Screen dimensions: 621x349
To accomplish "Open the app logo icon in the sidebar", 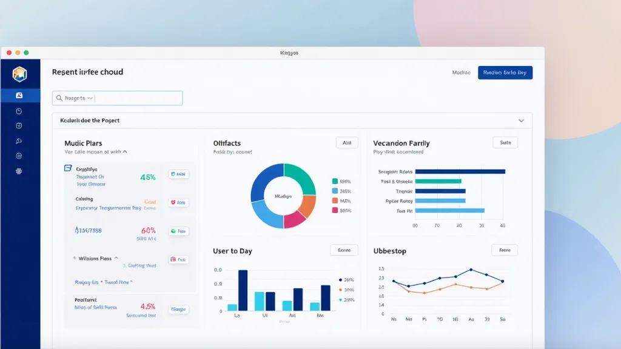I will coord(18,73).
